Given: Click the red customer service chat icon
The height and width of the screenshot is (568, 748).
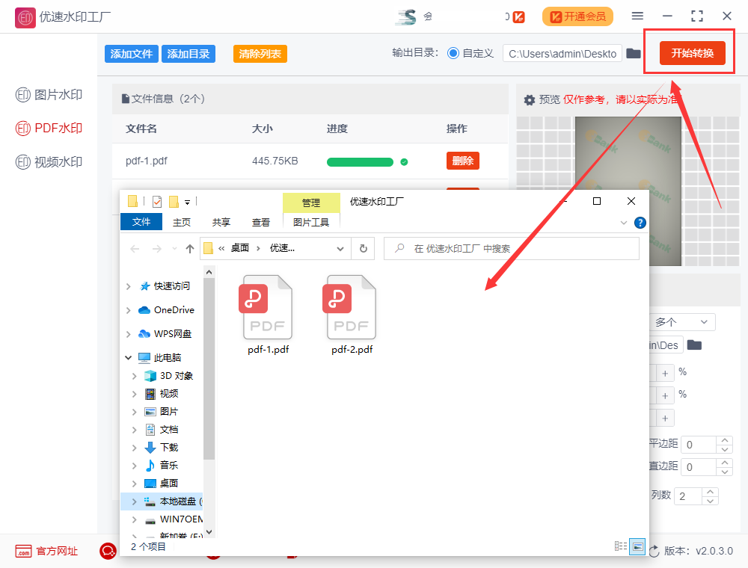Looking at the screenshot, I should pos(108,552).
